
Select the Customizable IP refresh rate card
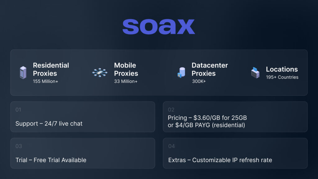[x=235, y=153]
